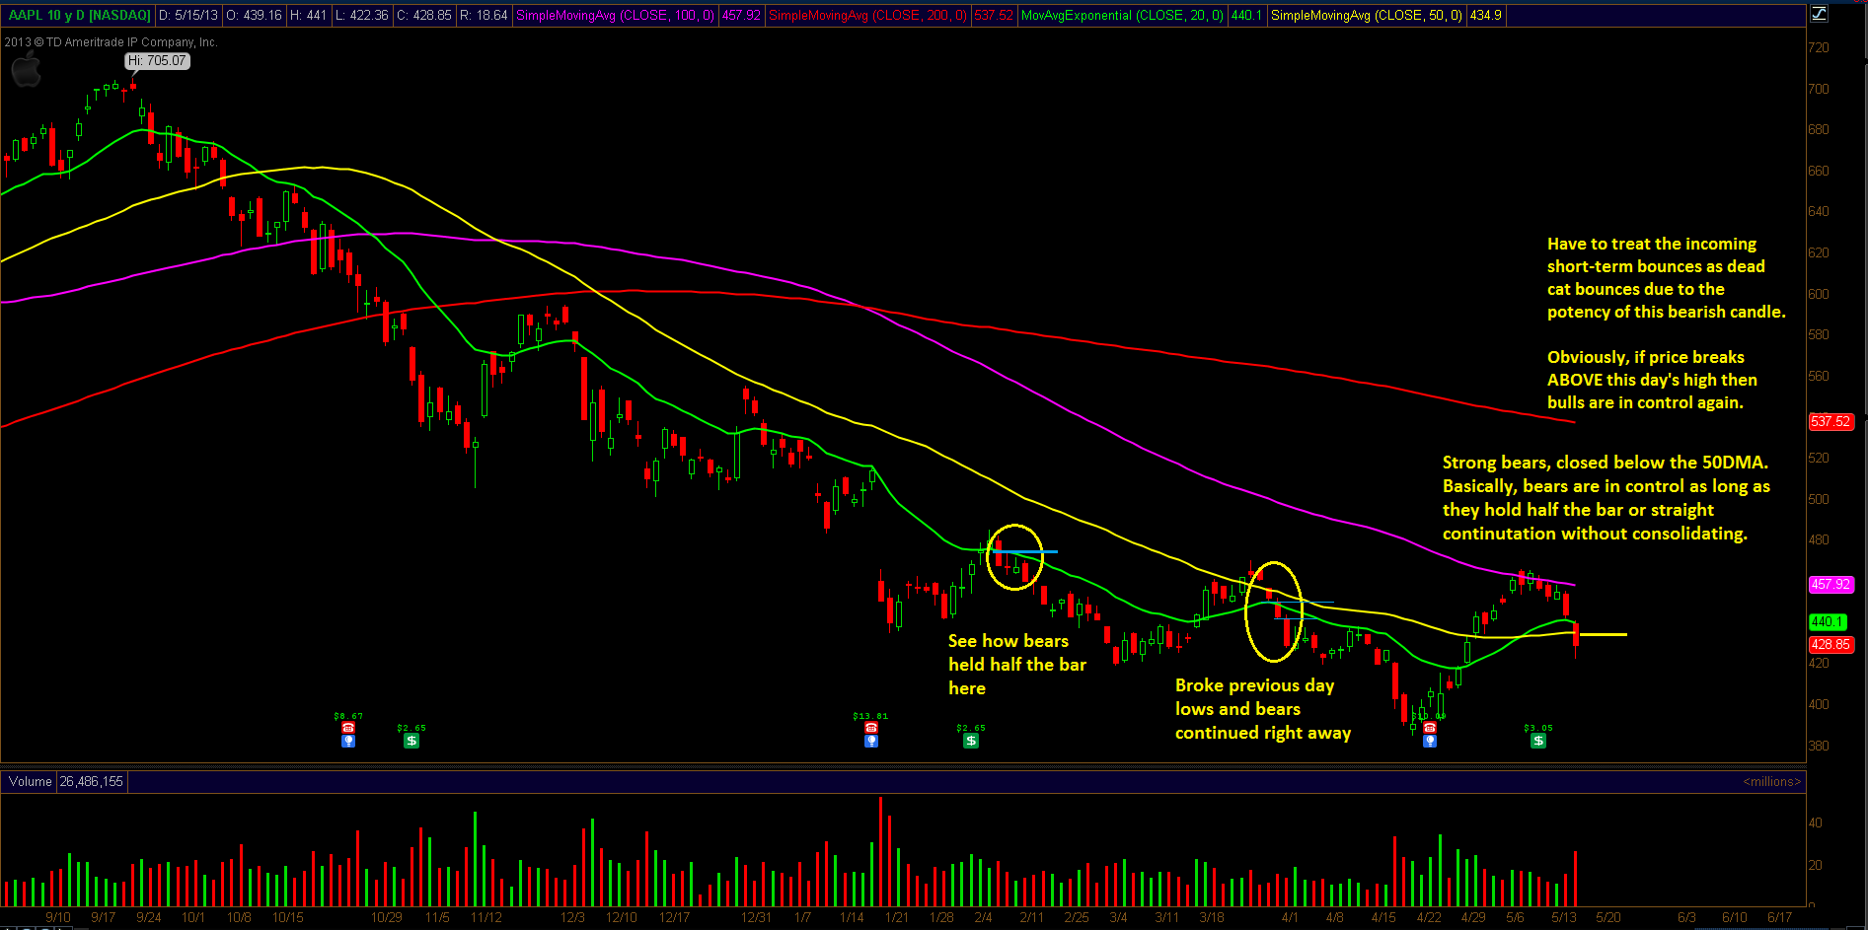Click the blue earnings lightbulb icon under $13.81
The width and height of the screenshot is (1868, 930).
[871, 741]
